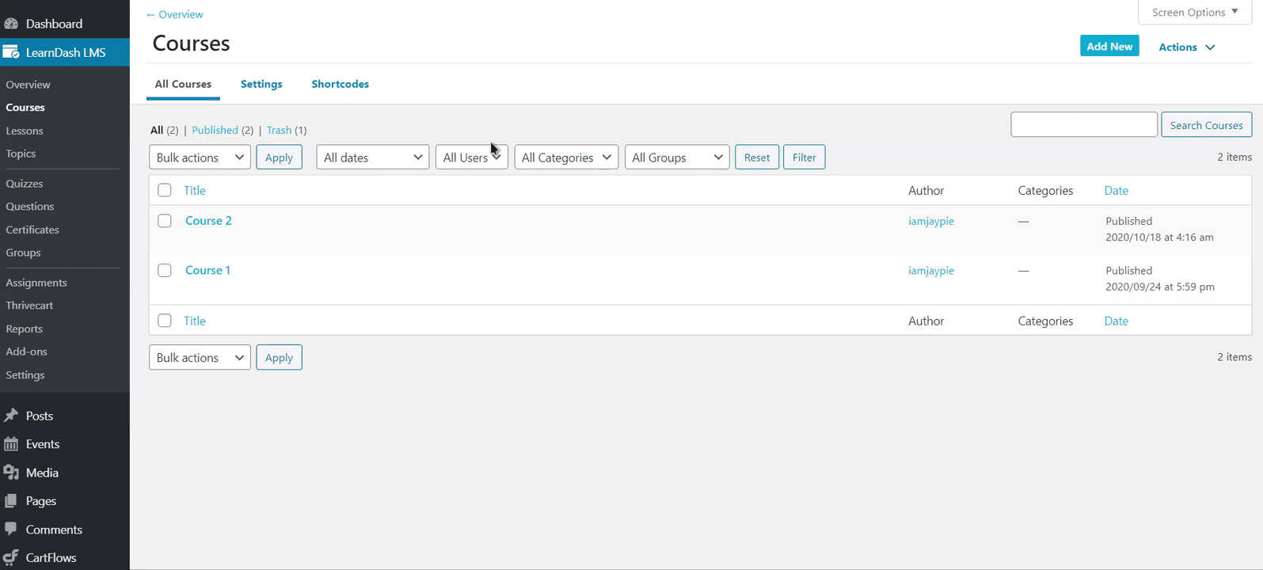Go back via the Overview link
Viewport: 1263px width, 570px height.
point(174,14)
